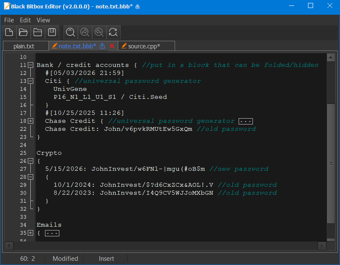Image resolution: width=340 pixels, height=265 pixels.
Task: Click line number 24 in the gutter
Action: click(x=23, y=145)
